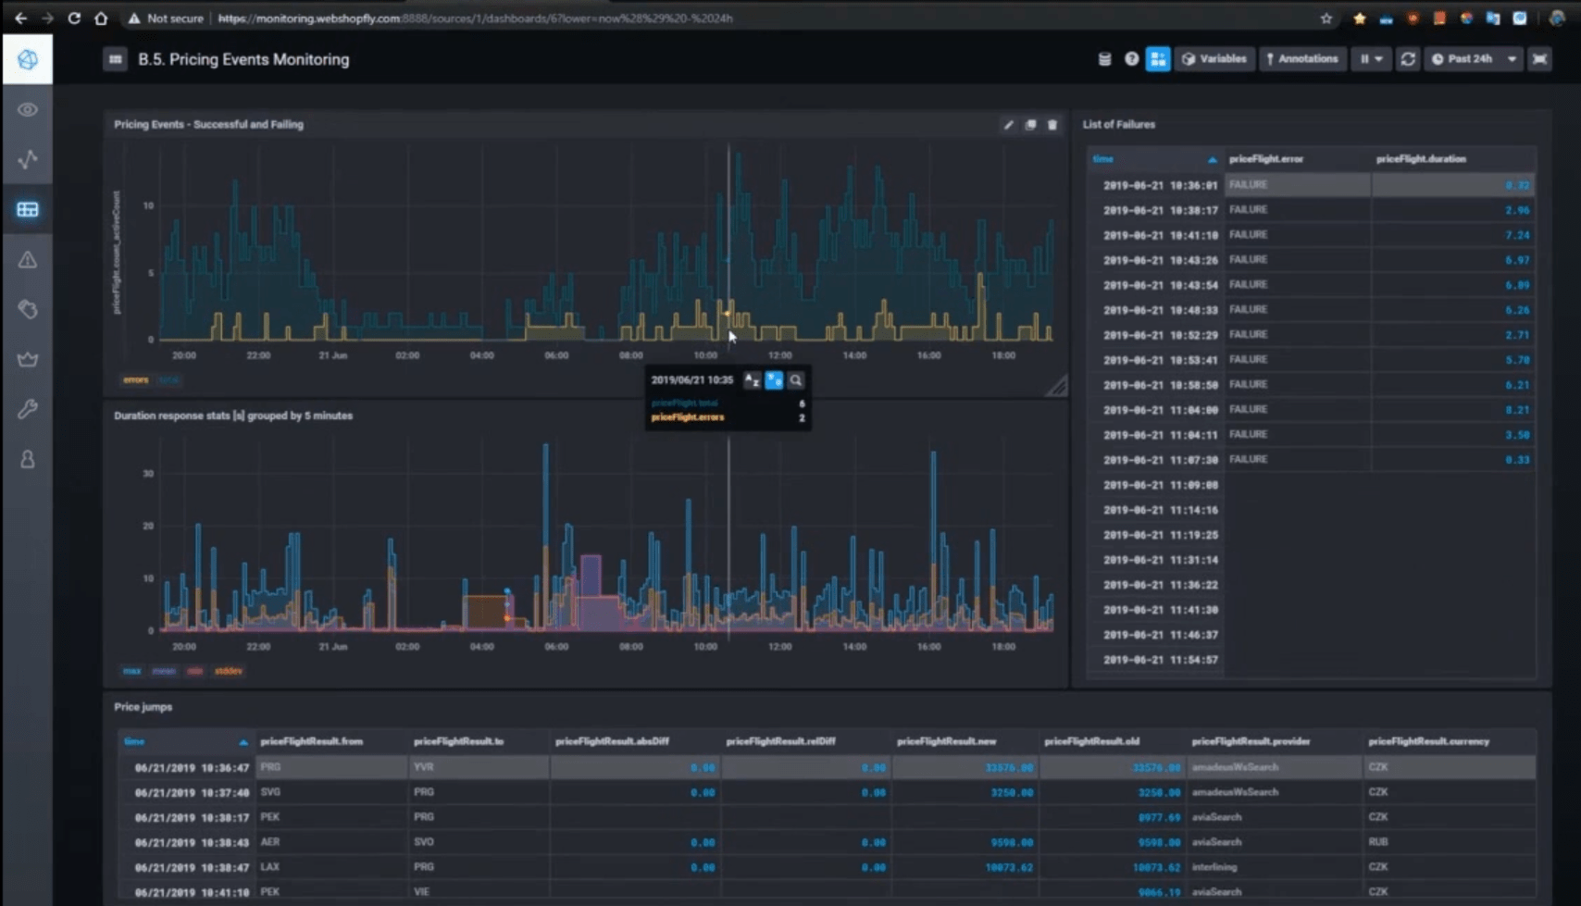1581x906 pixels.
Task: Open the dashboards list menu next to dashboard title
Action: click(x=115, y=58)
